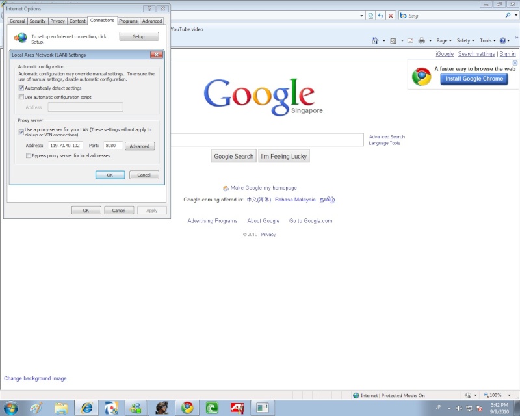Switch to the Content tab
Screen dimensions: 520x416
77,21
